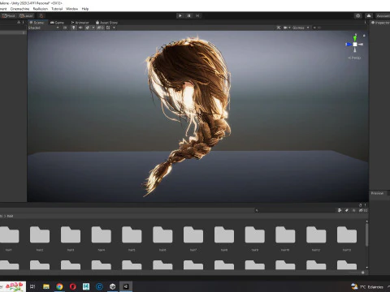This screenshot has width=390, height=292.
Task: Open the scene camera settings icon
Action: (x=285, y=28)
